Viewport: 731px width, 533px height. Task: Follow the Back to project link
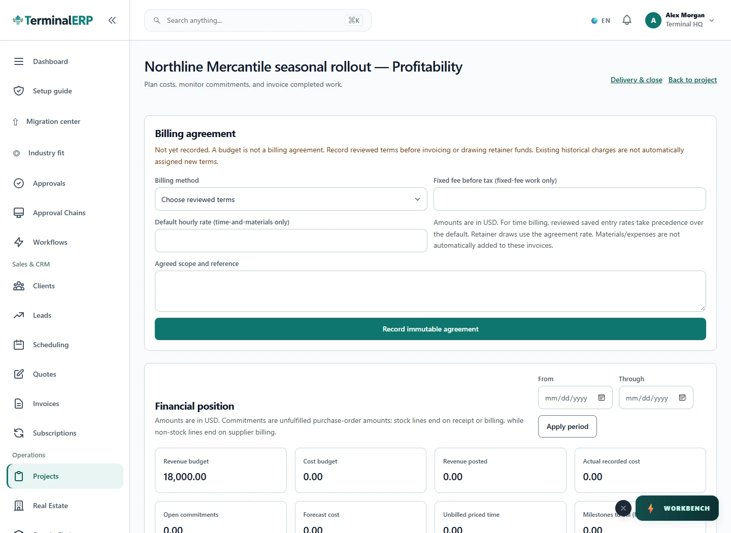click(x=692, y=80)
